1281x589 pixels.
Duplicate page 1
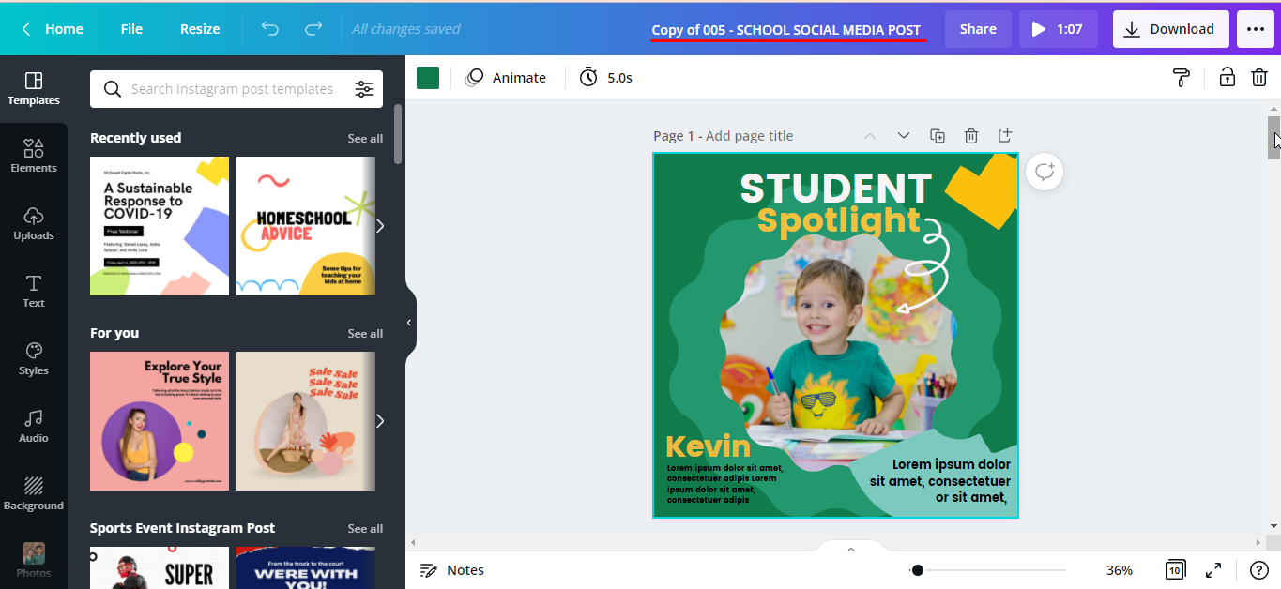click(938, 136)
